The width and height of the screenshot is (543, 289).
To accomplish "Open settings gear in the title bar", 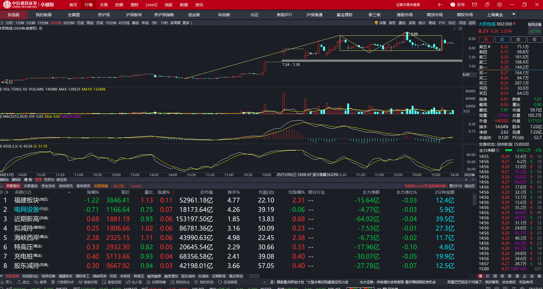I will point(500,5).
